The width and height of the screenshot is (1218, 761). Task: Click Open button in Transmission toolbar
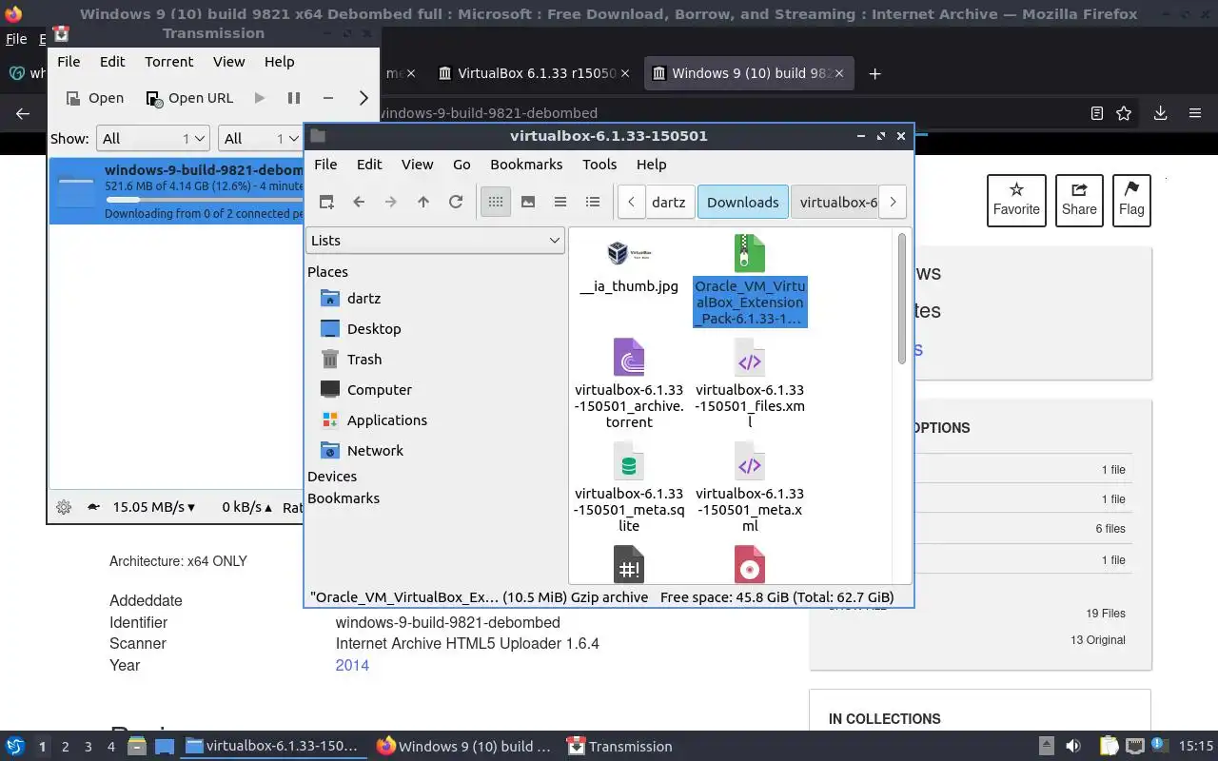coord(94,98)
